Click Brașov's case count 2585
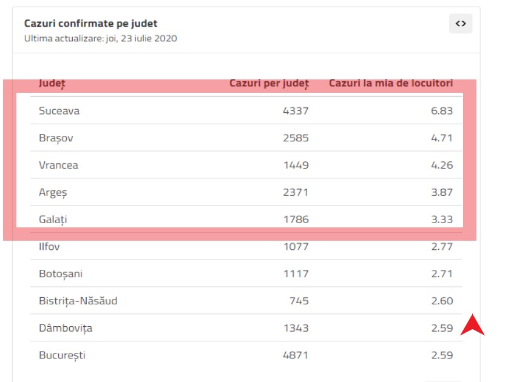Image resolution: width=508 pixels, height=382 pixels. pyautogui.click(x=296, y=138)
